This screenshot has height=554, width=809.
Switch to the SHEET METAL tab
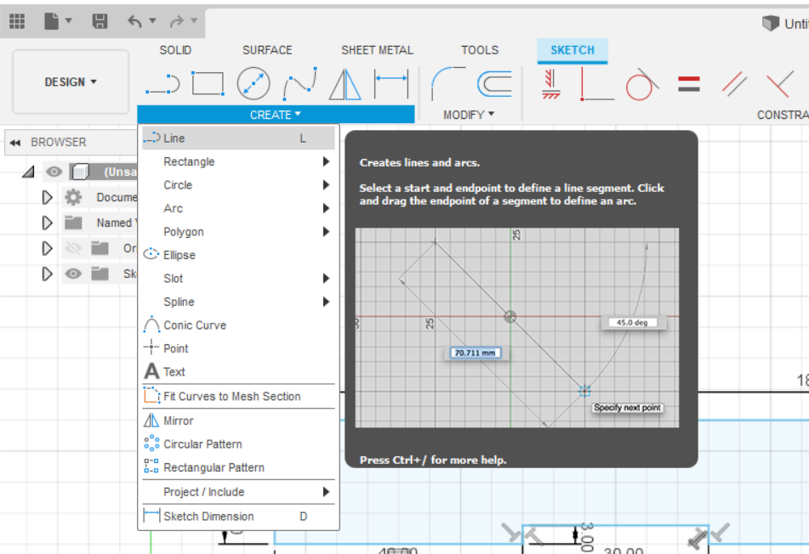[377, 50]
